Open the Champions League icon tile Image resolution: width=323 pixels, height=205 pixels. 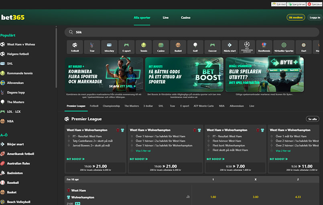pos(247,47)
